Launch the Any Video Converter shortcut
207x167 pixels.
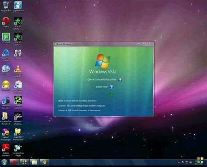[x=18, y=87]
